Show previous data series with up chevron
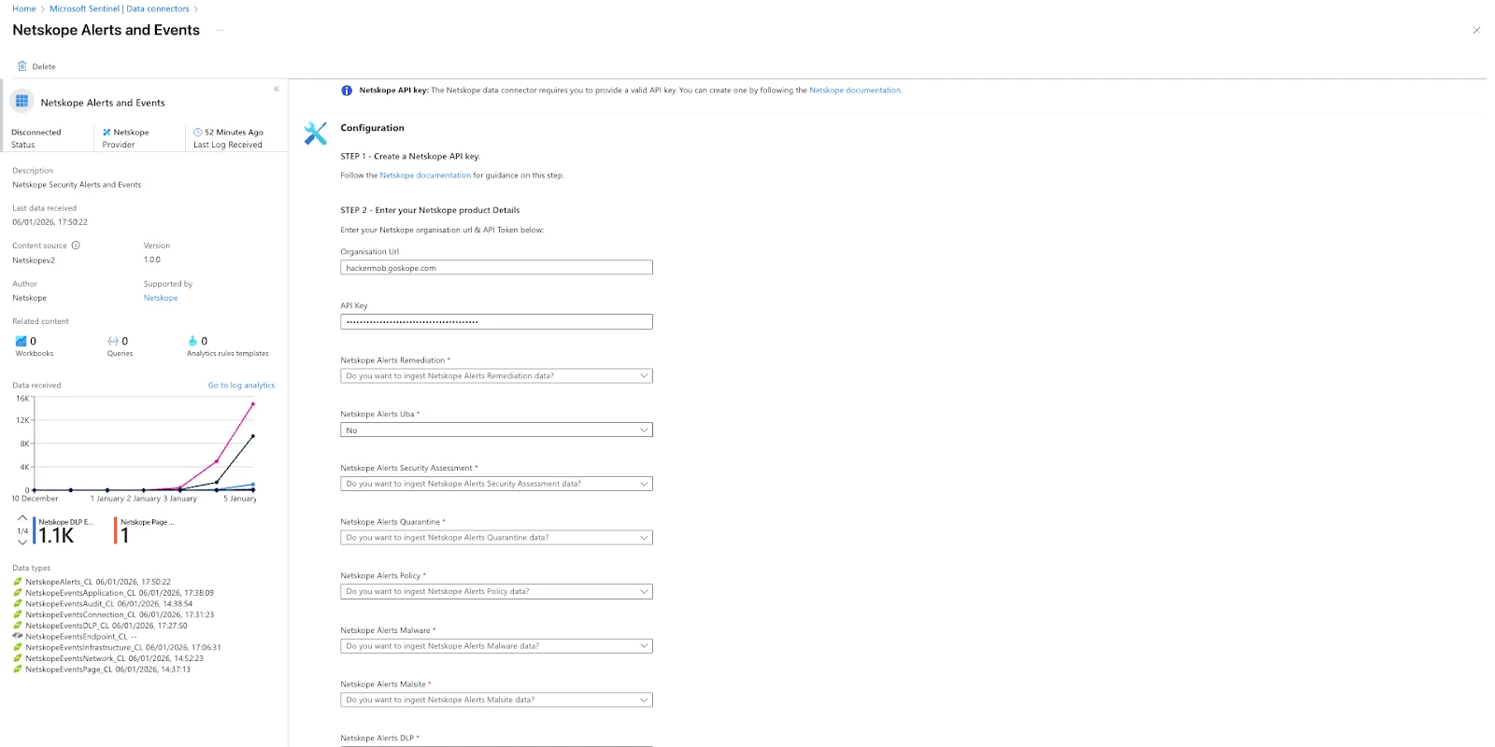Viewport: 1495px width, 747px height. point(22,518)
